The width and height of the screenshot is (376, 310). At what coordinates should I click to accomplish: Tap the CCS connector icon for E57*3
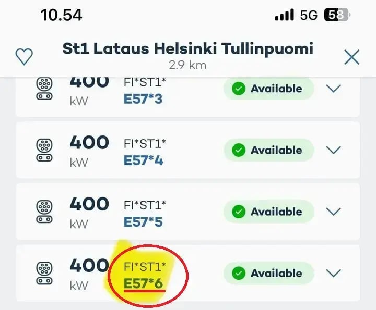click(44, 89)
